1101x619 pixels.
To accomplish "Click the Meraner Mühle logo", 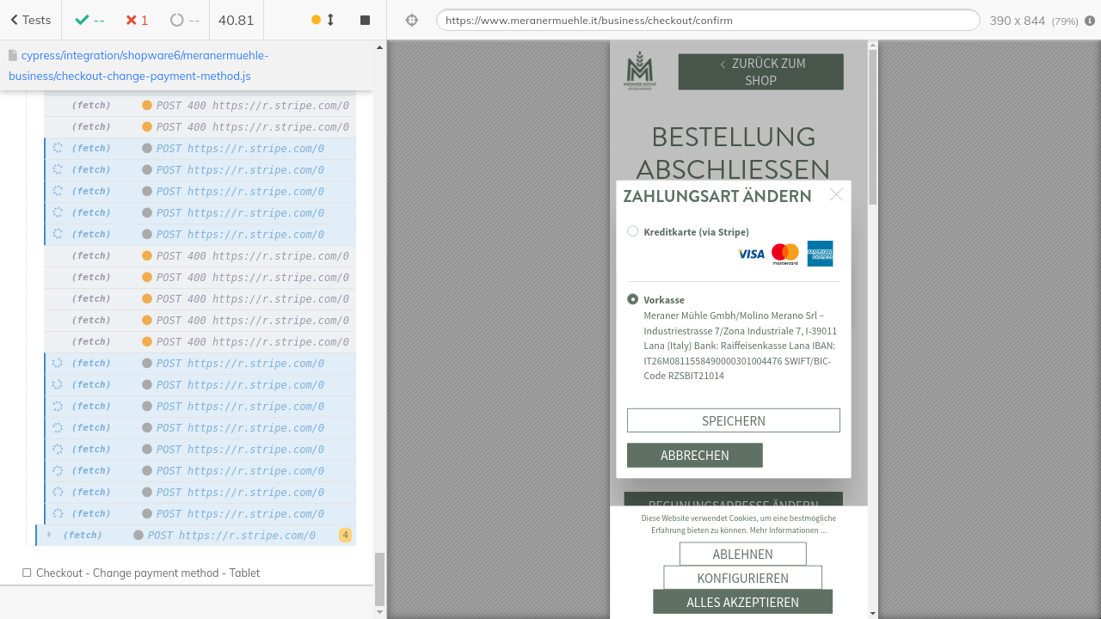I will pos(639,71).
